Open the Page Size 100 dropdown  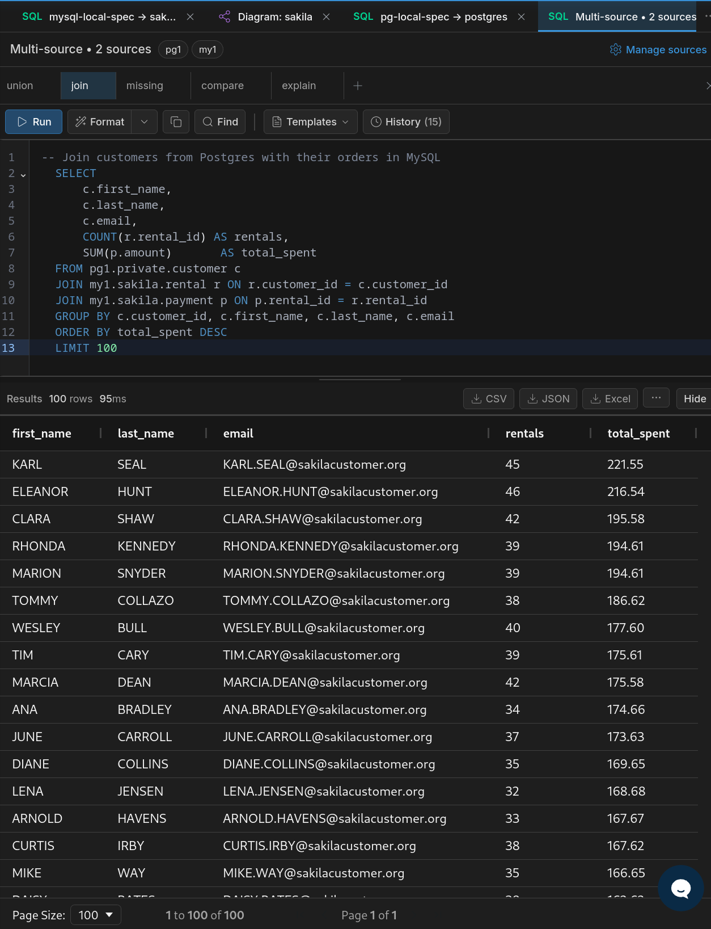click(95, 915)
